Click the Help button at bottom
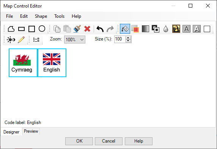Viewport: 217px width, 149px height. 138,141
